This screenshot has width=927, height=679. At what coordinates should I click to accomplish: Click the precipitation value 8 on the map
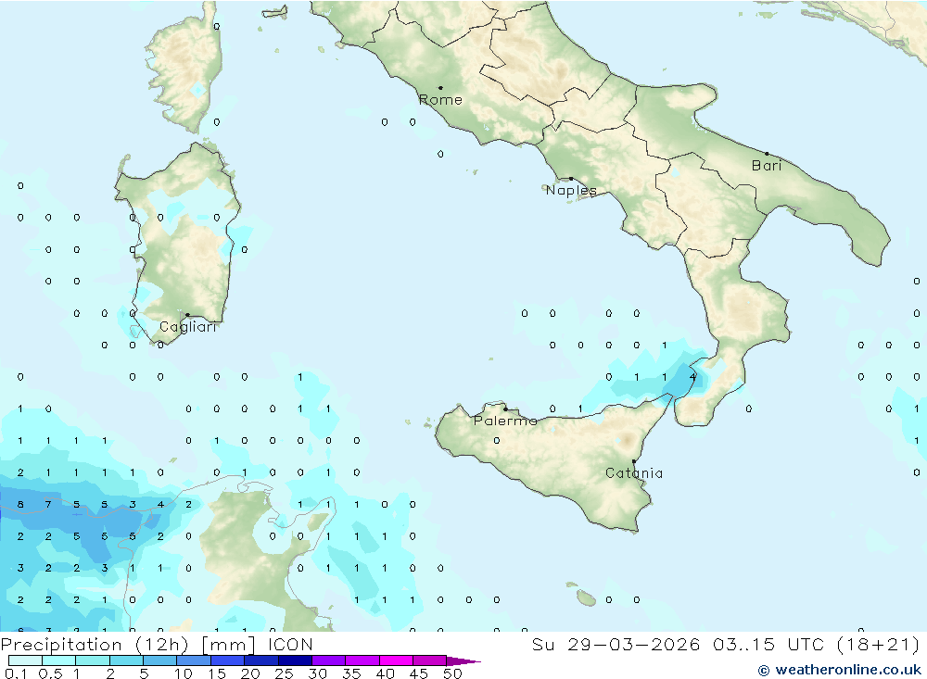20,505
